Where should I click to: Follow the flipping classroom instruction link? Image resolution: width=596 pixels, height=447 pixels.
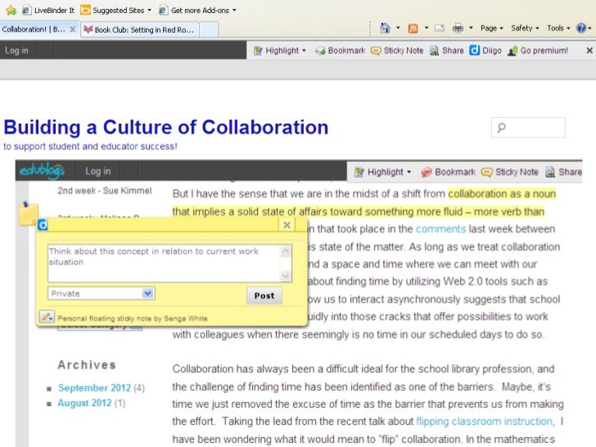[x=484, y=422]
